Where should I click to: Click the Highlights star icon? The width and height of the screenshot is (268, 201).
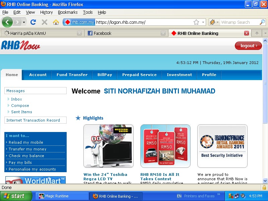pyautogui.click(x=78, y=118)
